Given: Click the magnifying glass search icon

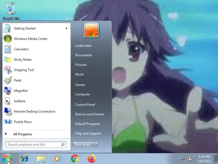Looking at the screenshot, I should tap(63, 145).
